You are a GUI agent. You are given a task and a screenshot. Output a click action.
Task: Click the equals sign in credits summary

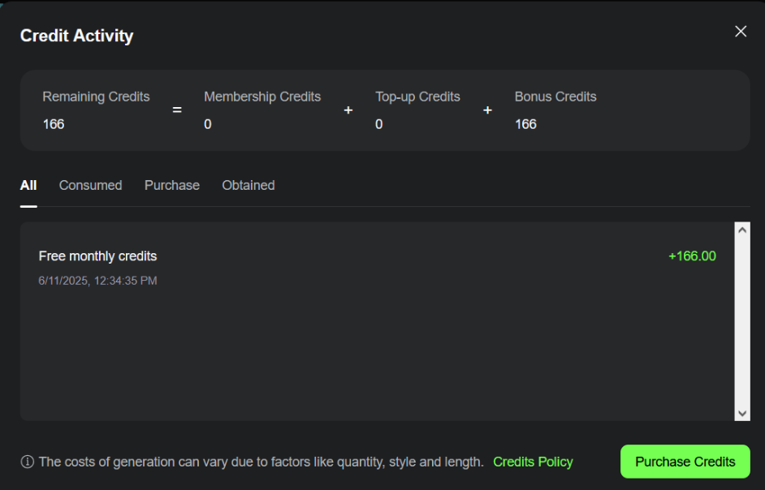176,110
